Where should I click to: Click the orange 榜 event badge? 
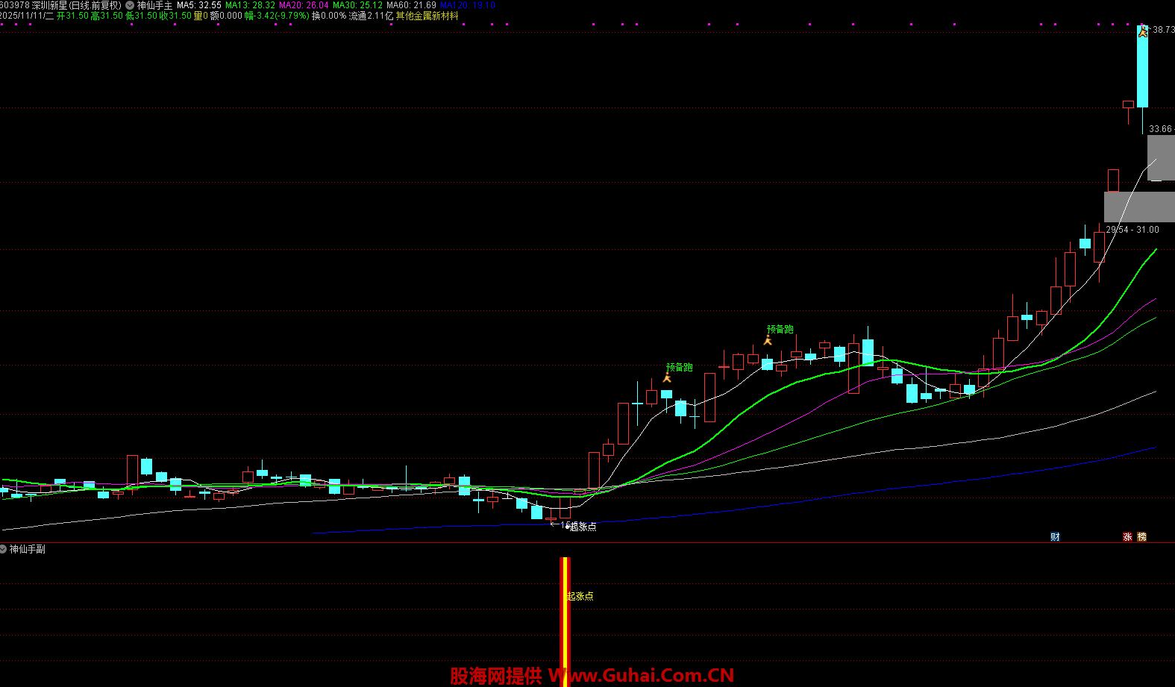coord(1141,536)
